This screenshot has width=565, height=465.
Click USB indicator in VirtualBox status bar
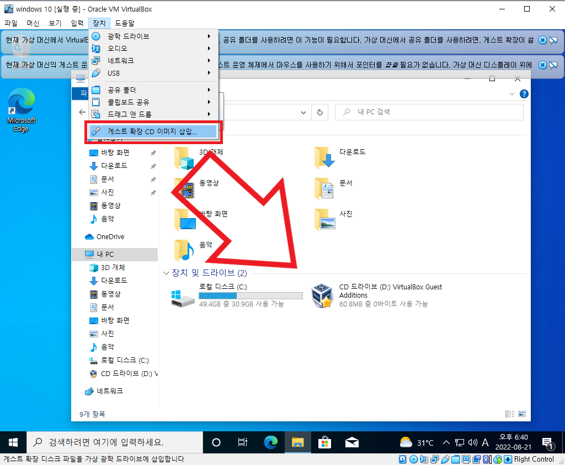pyautogui.click(x=445, y=459)
